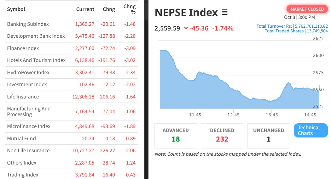Select the Microfinance Index row
Viewport: 331px width, 179px height.
coord(29,126)
